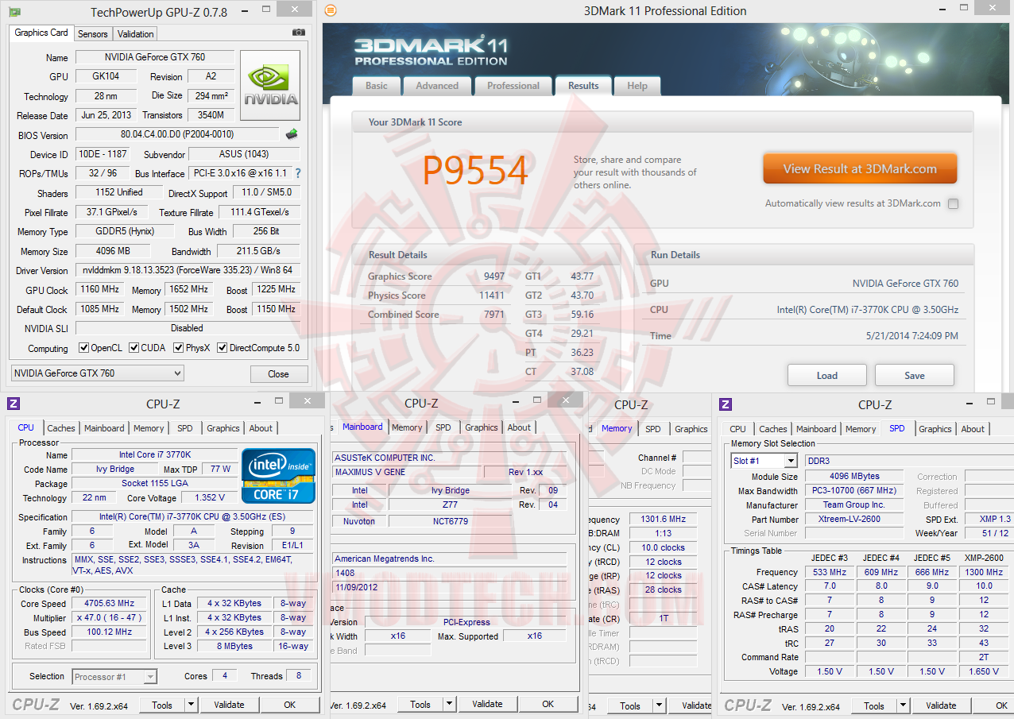Click Tools in the Mainboard CPU-Z window

click(x=420, y=704)
